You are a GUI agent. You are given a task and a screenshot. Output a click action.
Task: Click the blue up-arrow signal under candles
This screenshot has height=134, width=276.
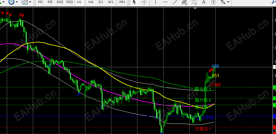point(79,94)
